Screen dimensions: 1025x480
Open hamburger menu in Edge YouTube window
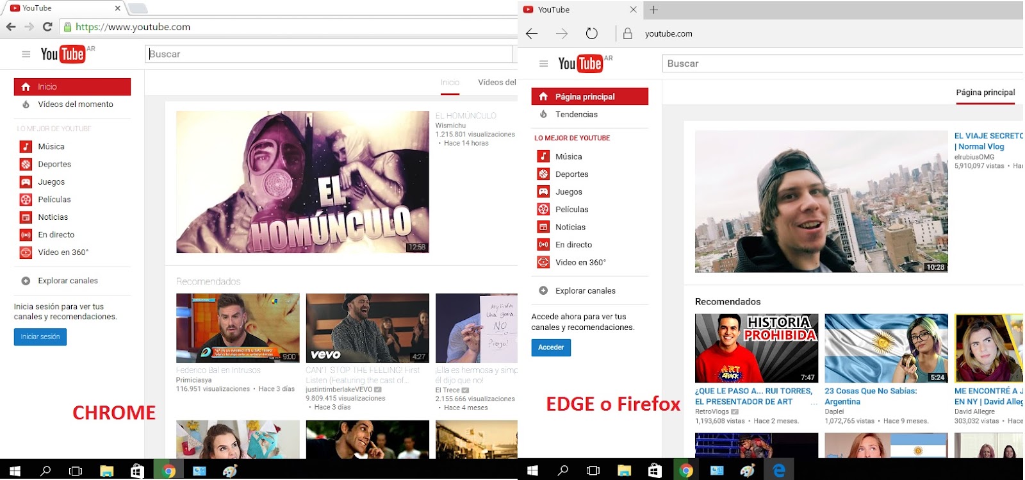(x=544, y=64)
